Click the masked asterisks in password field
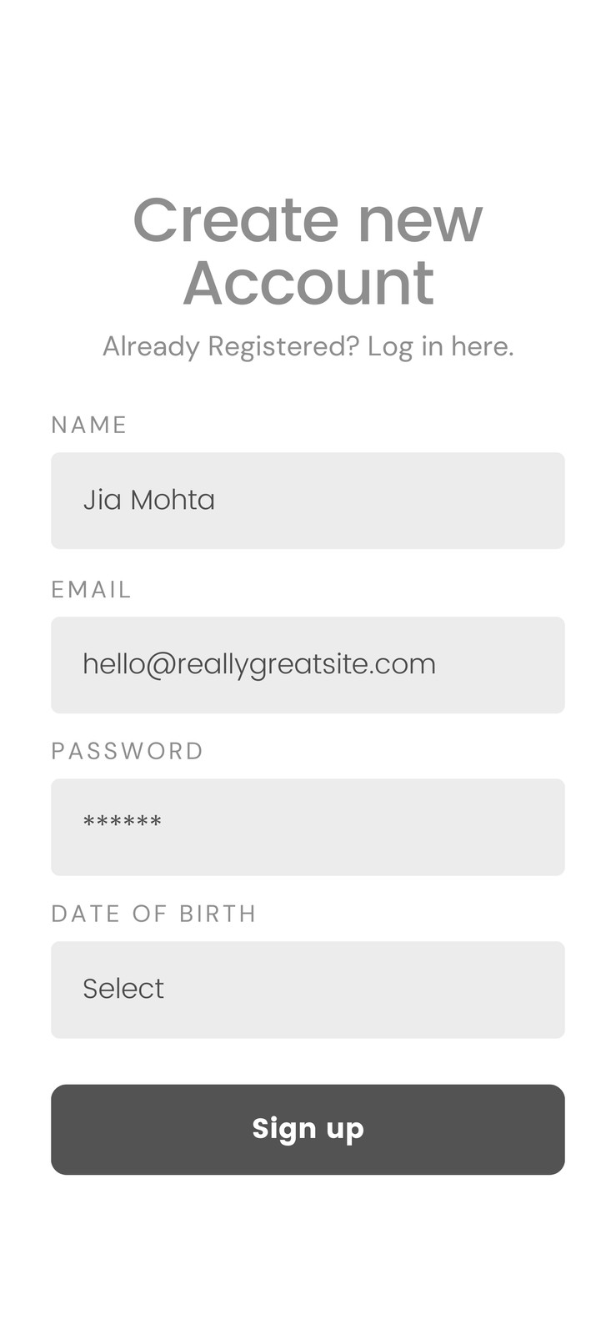 click(x=123, y=823)
